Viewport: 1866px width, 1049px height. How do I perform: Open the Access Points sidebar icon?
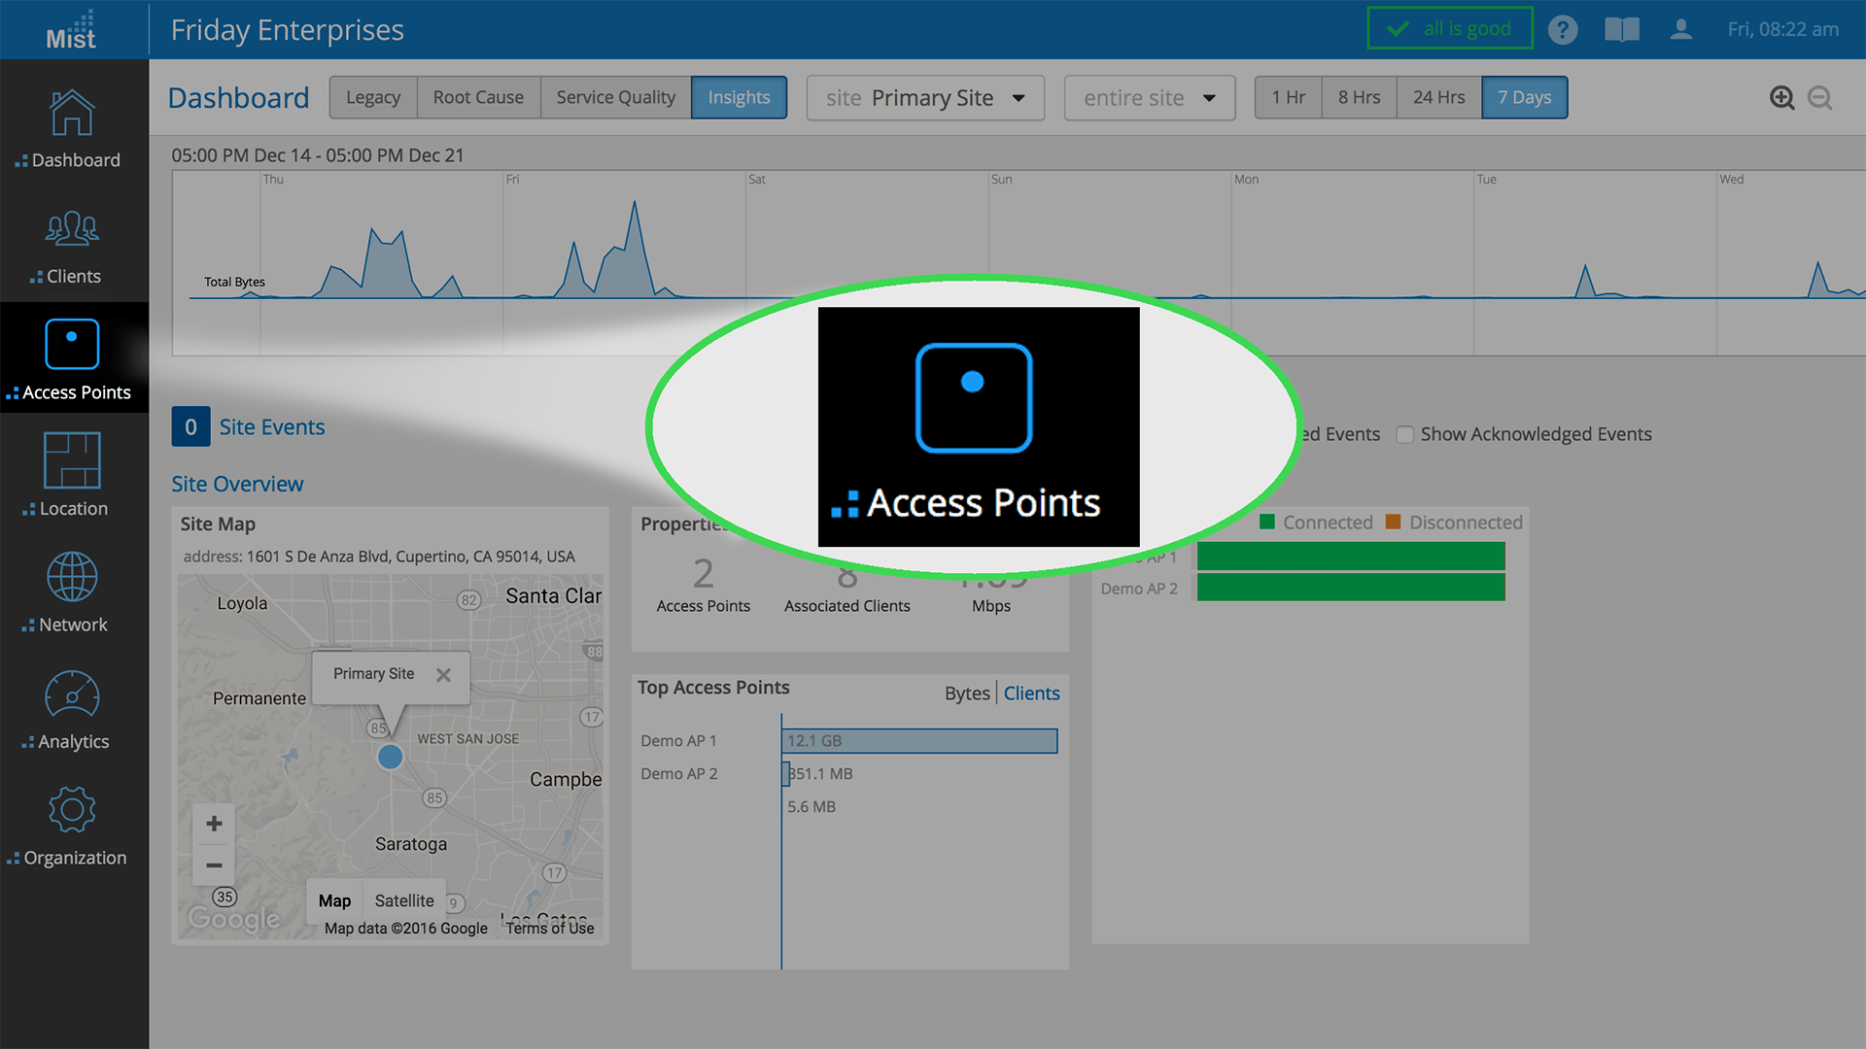coord(72,345)
